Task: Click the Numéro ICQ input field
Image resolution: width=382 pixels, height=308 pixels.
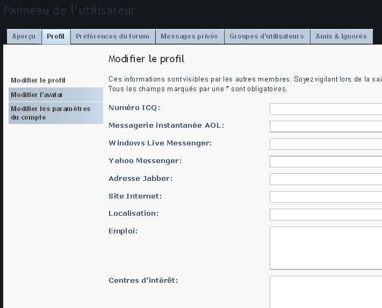Action: click(326, 109)
